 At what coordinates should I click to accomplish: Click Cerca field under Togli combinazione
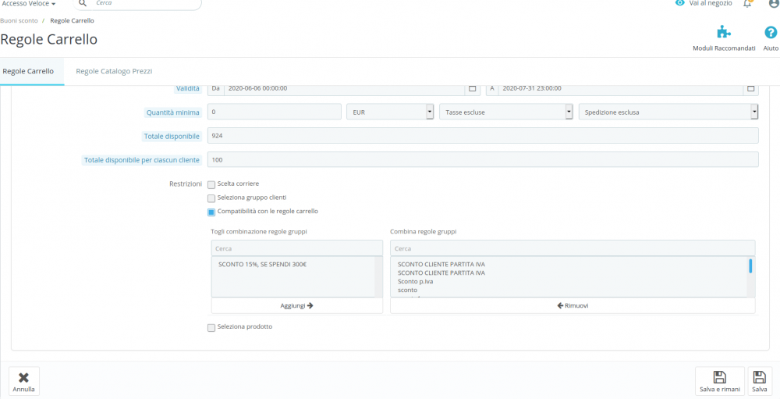tap(297, 248)
